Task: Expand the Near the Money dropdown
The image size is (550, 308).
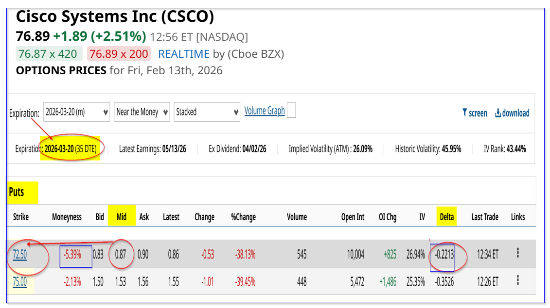Action: pos(142,112)
